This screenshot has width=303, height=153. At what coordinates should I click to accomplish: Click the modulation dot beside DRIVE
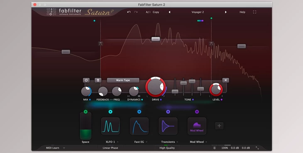click(x=161, y=100)
